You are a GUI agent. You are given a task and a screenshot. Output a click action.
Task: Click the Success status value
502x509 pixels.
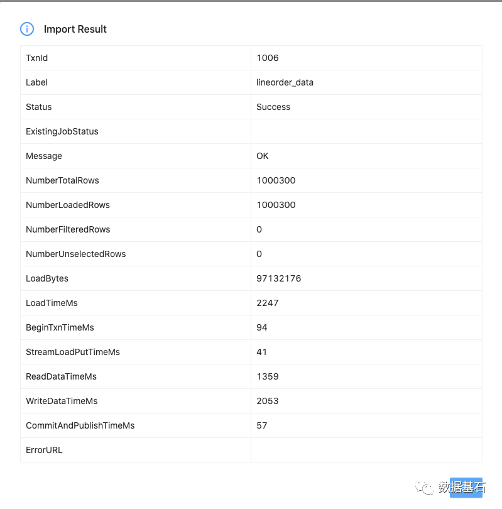[273, 107]
